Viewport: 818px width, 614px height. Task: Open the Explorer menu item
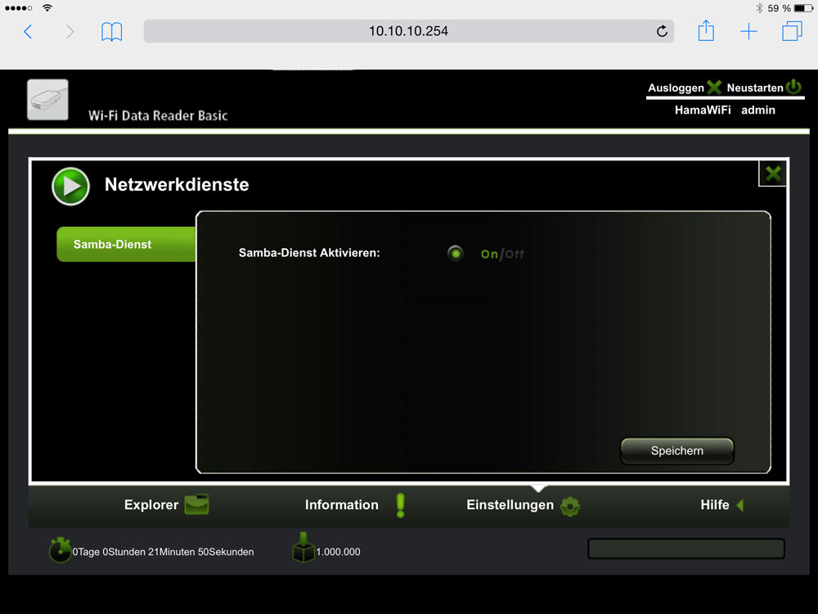pos(151,505)
